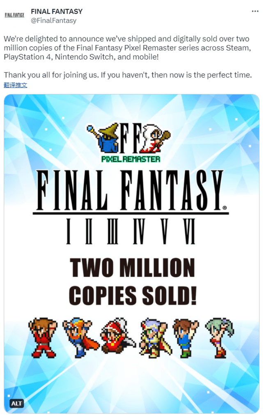Click the large FINAL FANTASY logo title

pos(131,191)
